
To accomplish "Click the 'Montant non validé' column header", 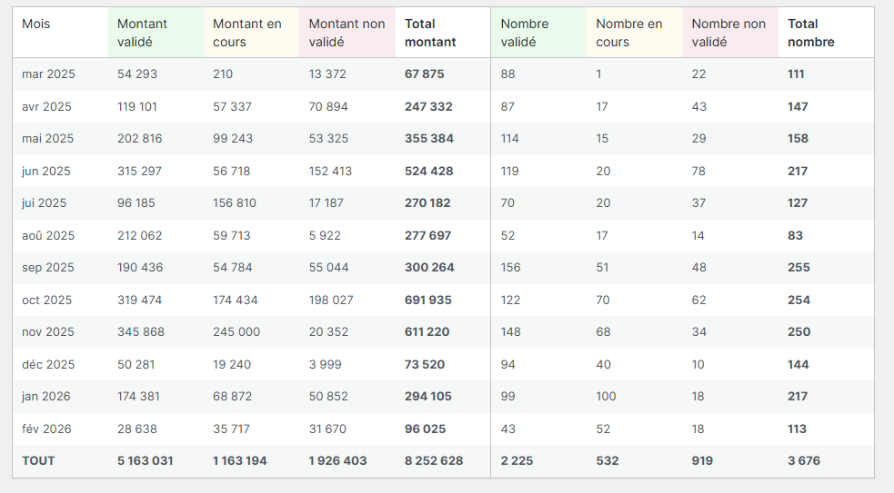I will point(347,33).
